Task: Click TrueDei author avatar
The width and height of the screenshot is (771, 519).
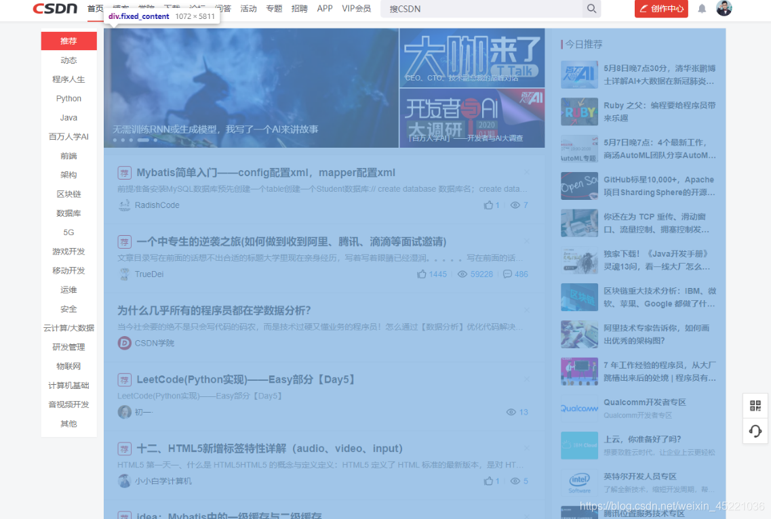Action: pos(124,274)
